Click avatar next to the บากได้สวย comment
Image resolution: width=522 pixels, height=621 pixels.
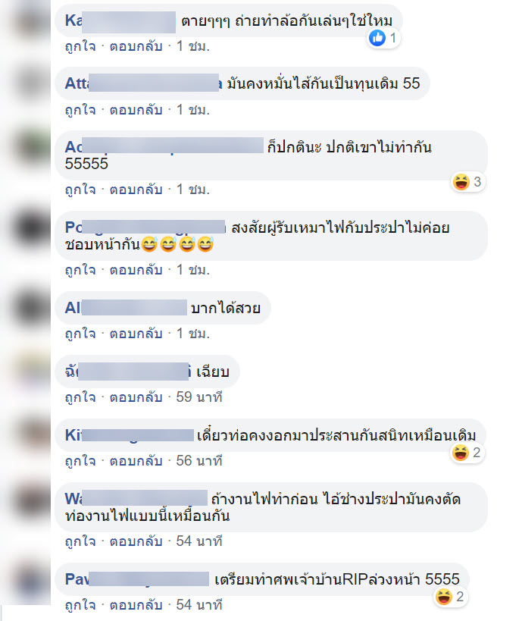[x=30, y=308]
